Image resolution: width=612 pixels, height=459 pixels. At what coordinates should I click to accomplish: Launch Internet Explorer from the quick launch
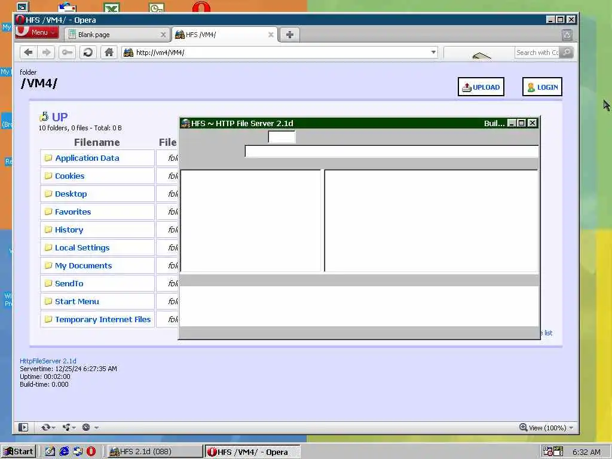(64, 452)
